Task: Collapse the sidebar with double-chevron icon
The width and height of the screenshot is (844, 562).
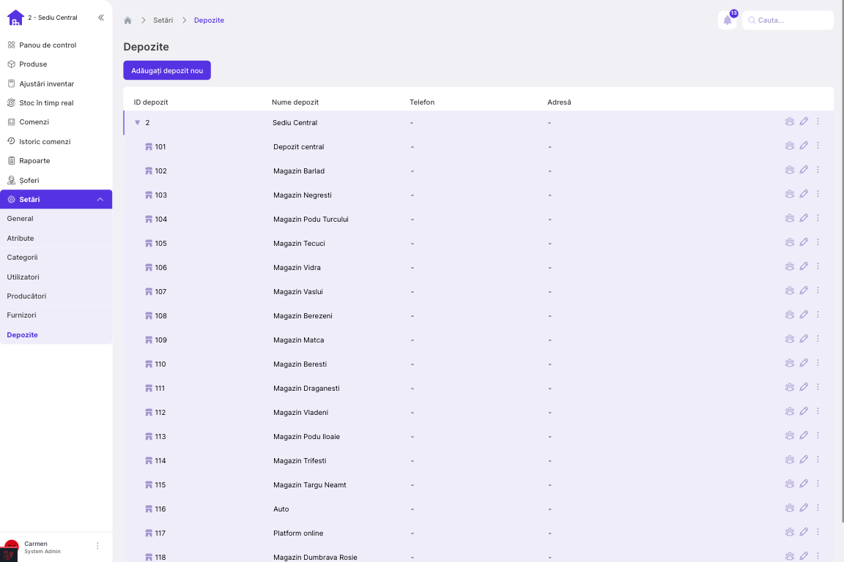Action: pyautogui.click(x=100, y=18)
